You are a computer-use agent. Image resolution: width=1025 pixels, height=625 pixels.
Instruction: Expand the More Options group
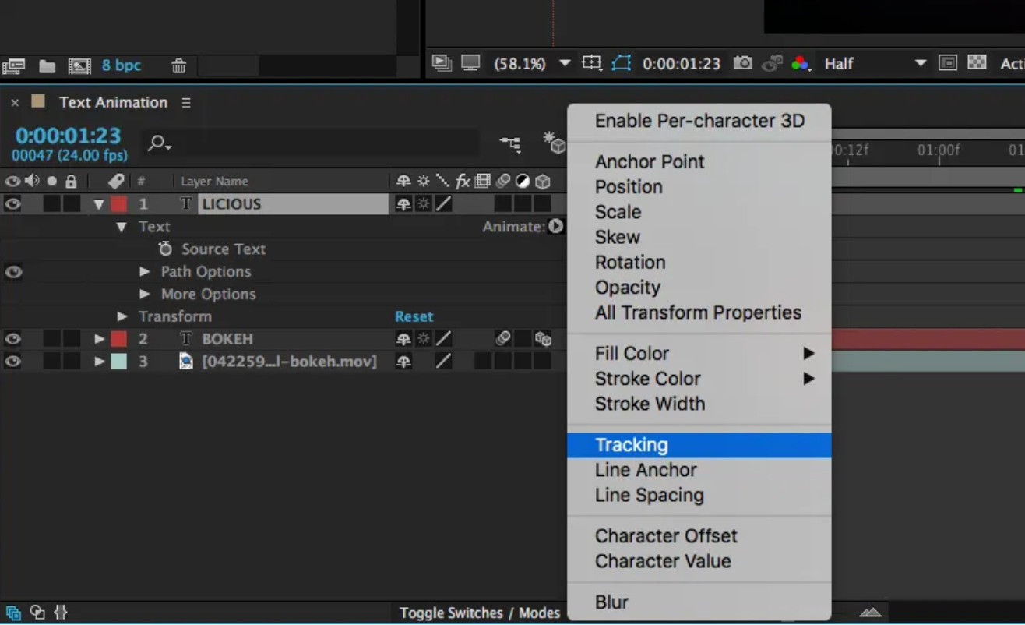click(x=145, y=294)
